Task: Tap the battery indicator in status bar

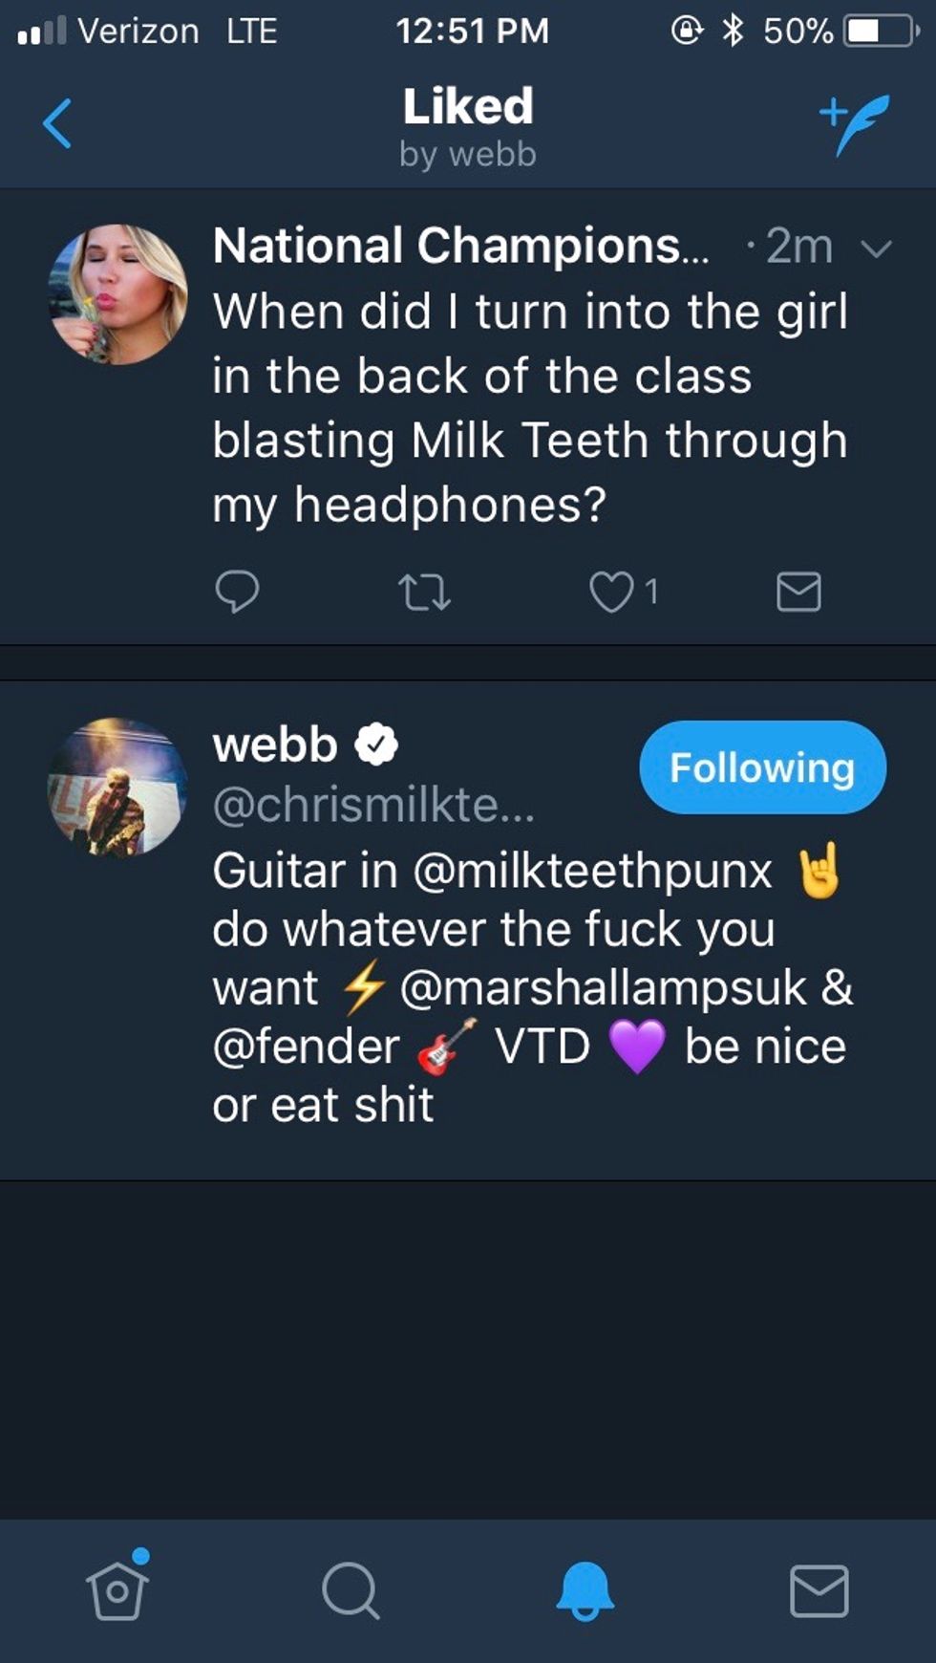Action: (880, 32)
